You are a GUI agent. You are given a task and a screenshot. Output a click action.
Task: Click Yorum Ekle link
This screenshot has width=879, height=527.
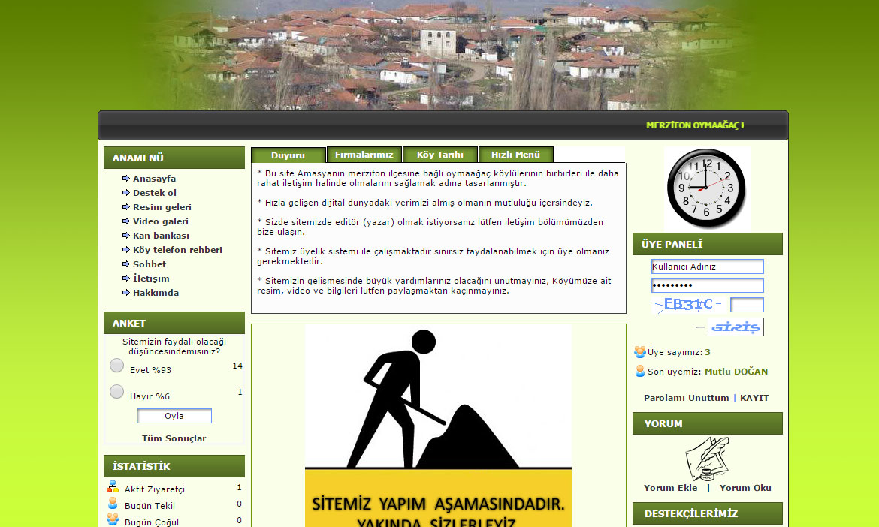coord(670,488)
